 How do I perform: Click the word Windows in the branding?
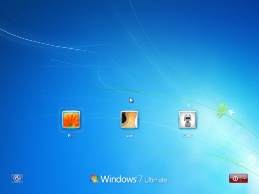coord(119,179)
